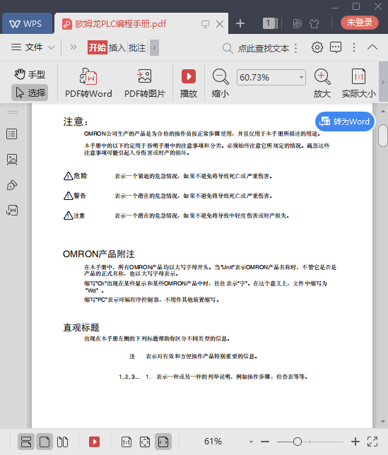
Task: Click the search options dots beside search
Action: pyautogui.click(x=295, y=48)
